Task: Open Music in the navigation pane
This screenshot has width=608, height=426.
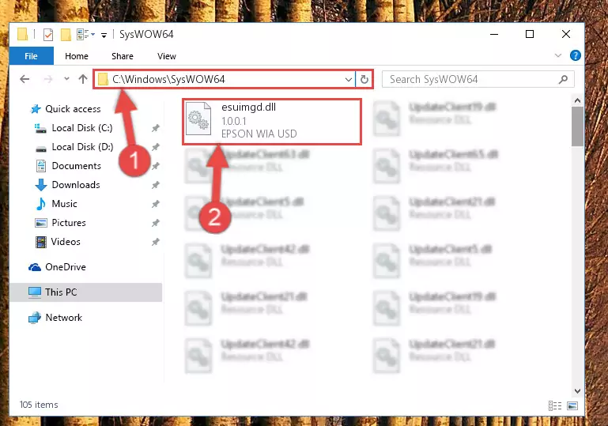Action: [64, 204]
